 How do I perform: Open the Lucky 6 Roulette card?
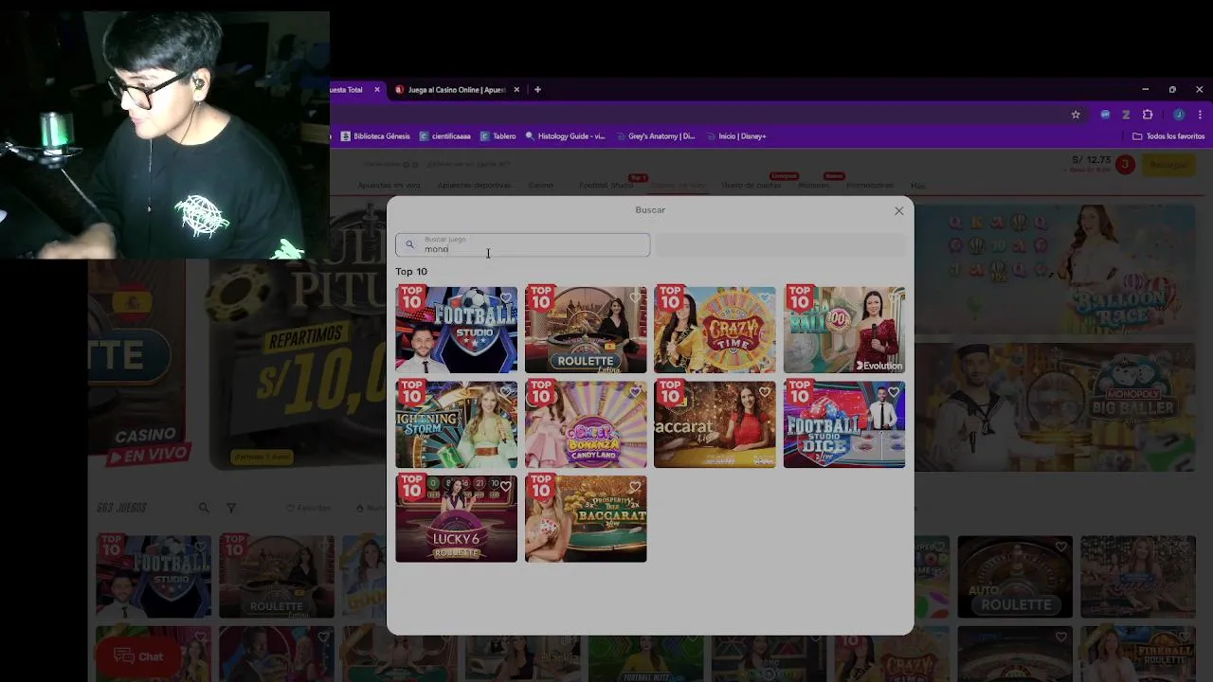[x=457, y=518]
